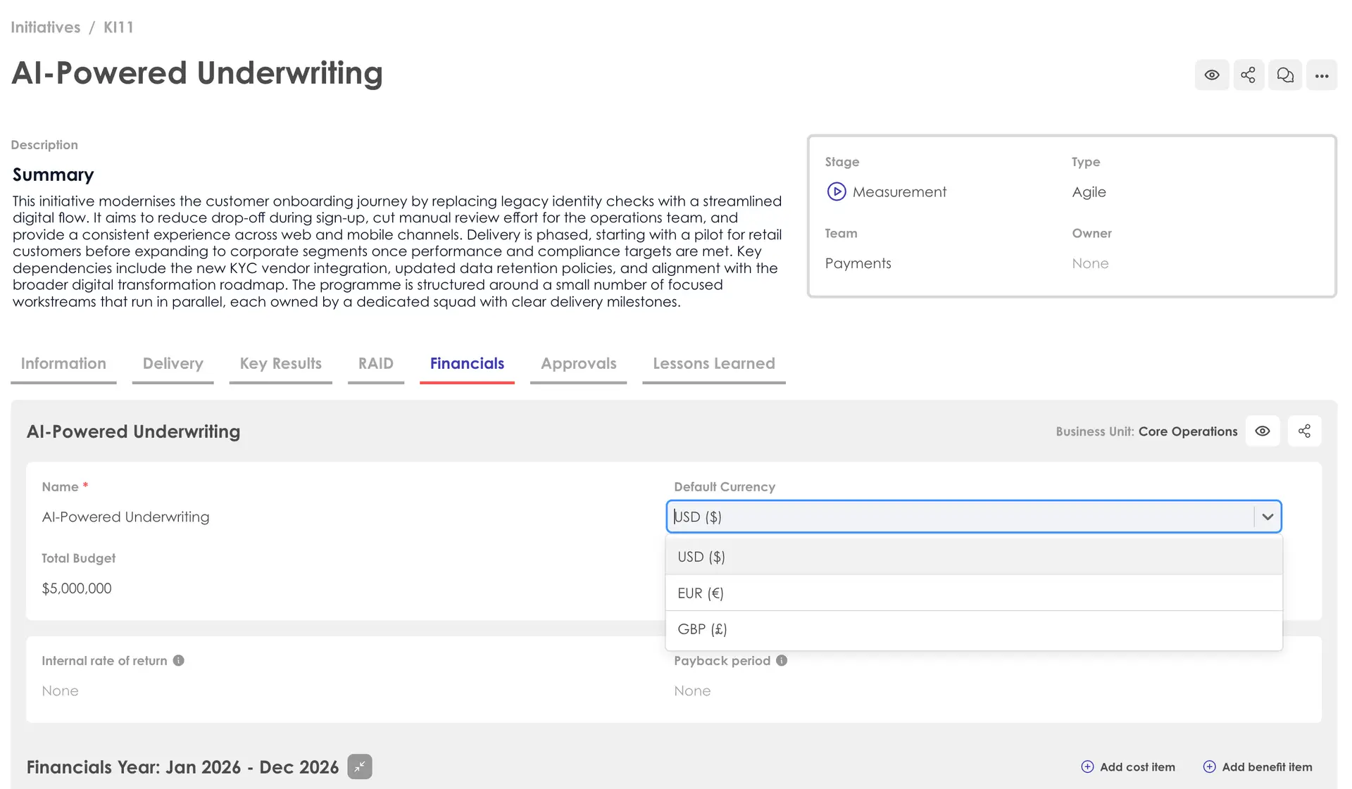Pick GBP (£) from the currency list
1352x789 pixels.
[974, 629]
